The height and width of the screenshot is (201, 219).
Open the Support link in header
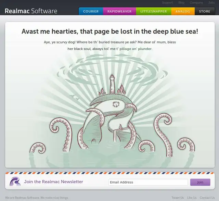pyautogui.click(x=167, y=2)
